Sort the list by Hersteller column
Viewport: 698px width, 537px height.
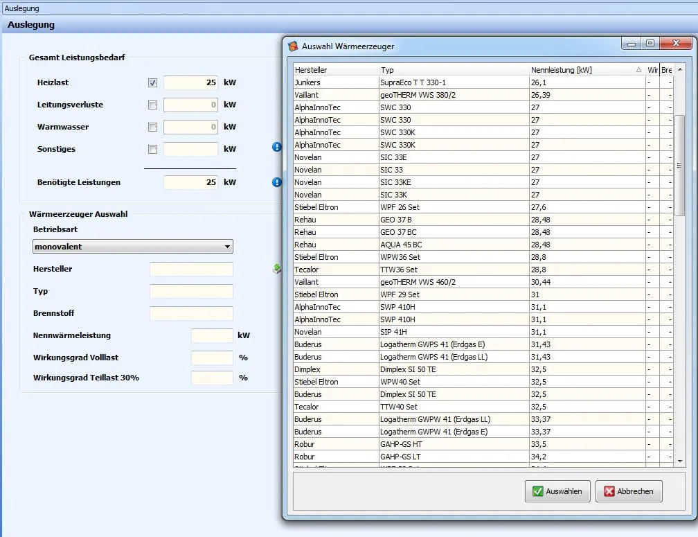(x=336, y=70)
